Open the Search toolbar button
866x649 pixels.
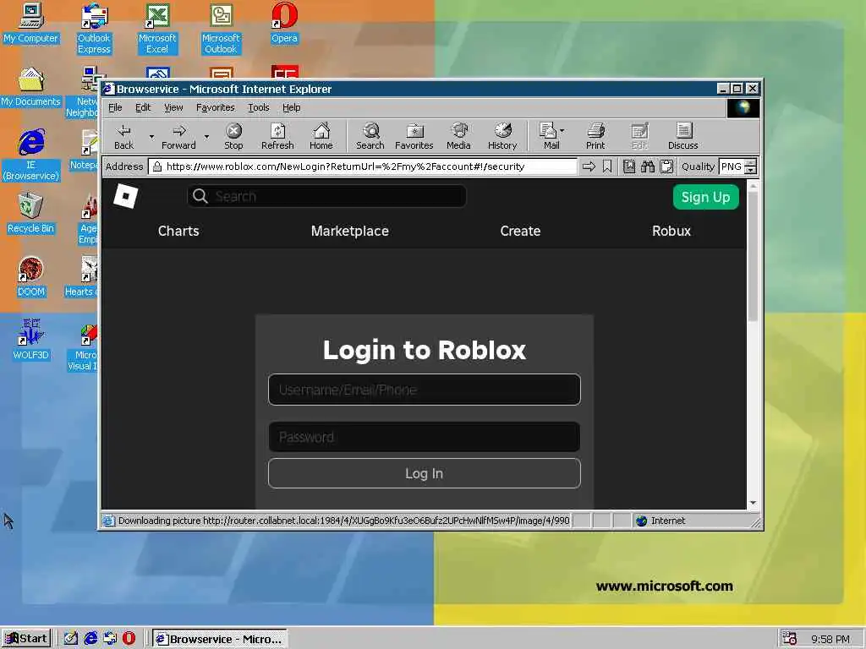coord(370,136)
